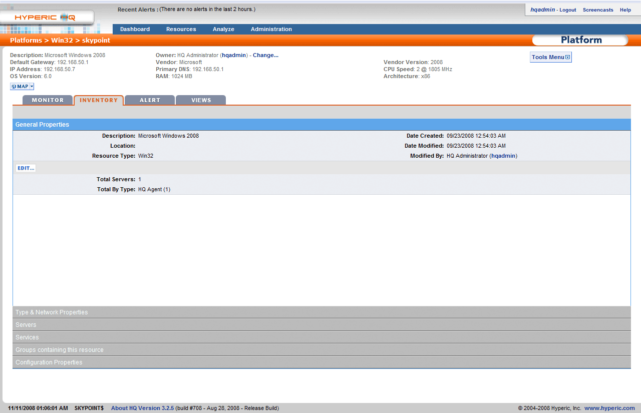This screenshot has width=641, height=413.
Task: Expand the Servers section
Action: pos(26,325)
